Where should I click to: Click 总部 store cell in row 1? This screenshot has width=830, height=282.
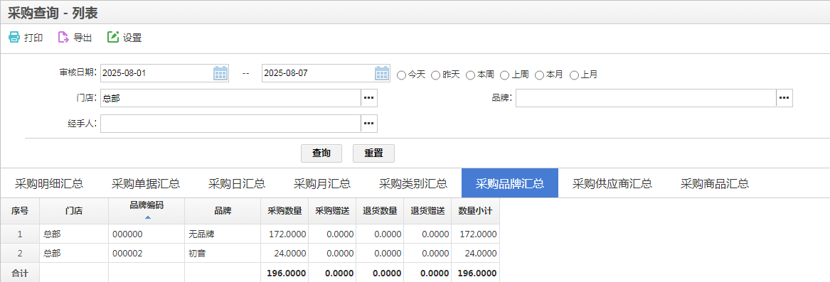point(74,234)
